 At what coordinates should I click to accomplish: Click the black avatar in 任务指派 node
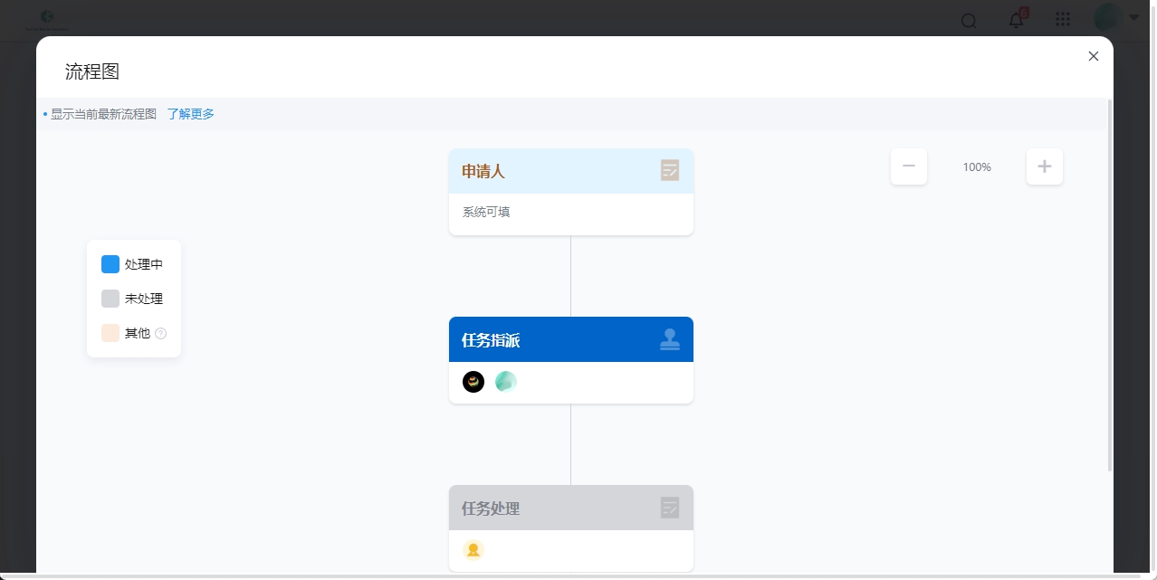pos(473,382)
